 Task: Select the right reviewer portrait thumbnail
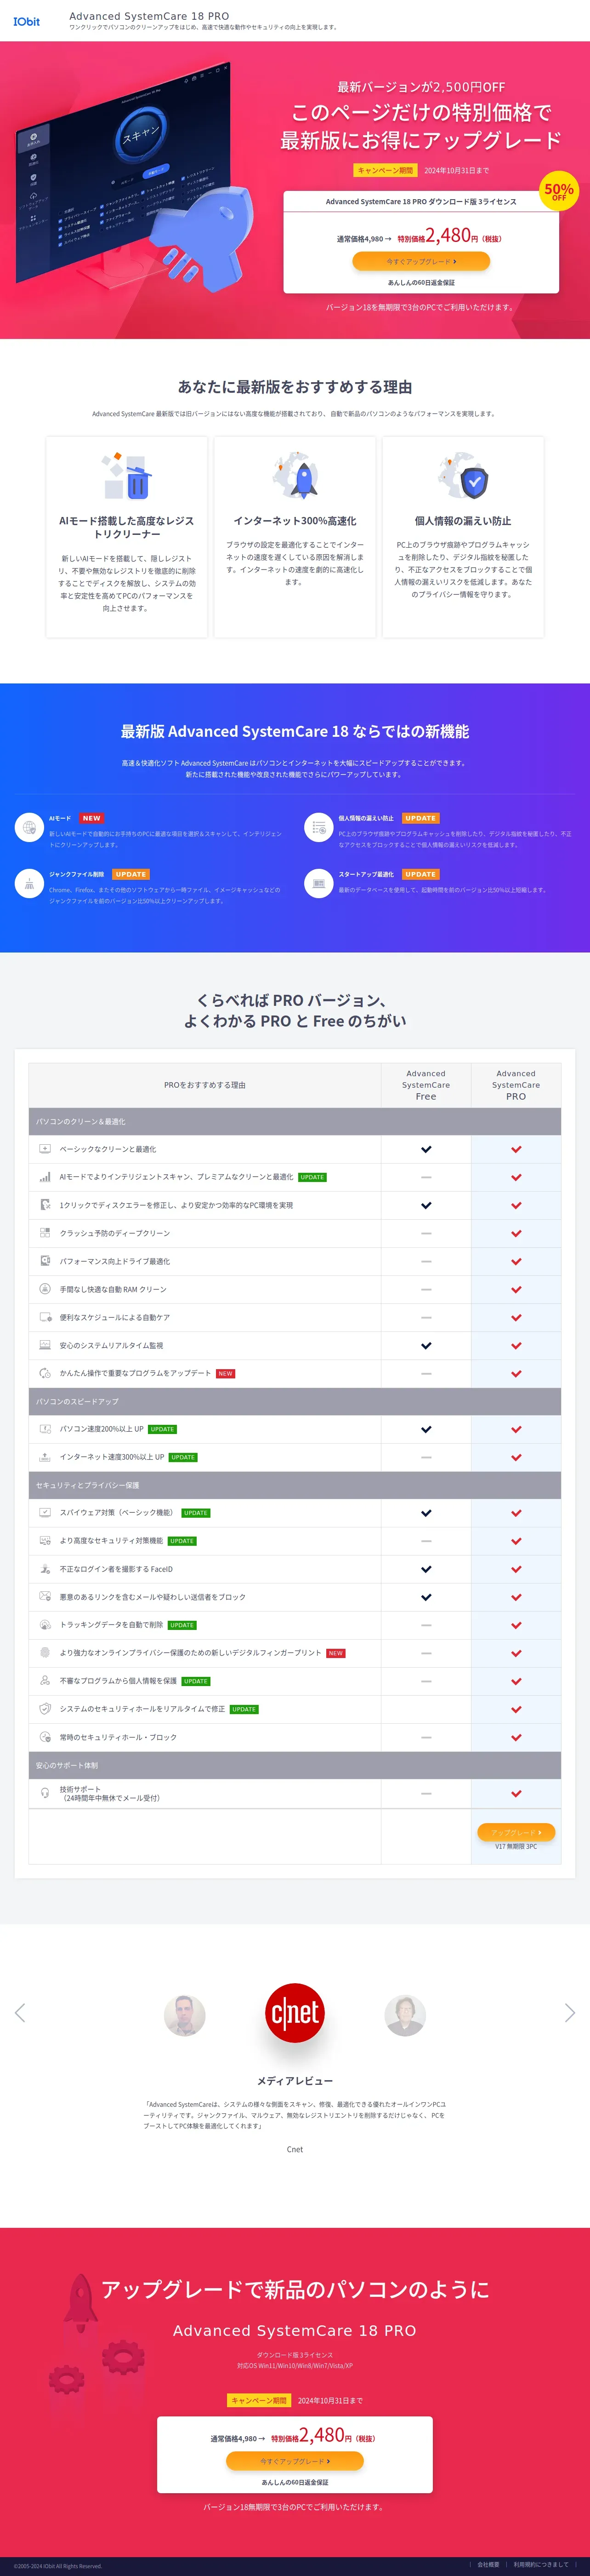pos(404,2015)
